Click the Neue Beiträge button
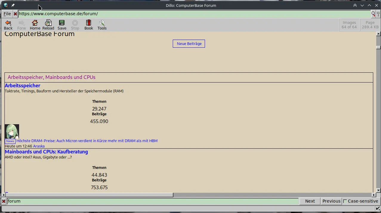This screenshot has height=213, width=381. pos(189,43)
